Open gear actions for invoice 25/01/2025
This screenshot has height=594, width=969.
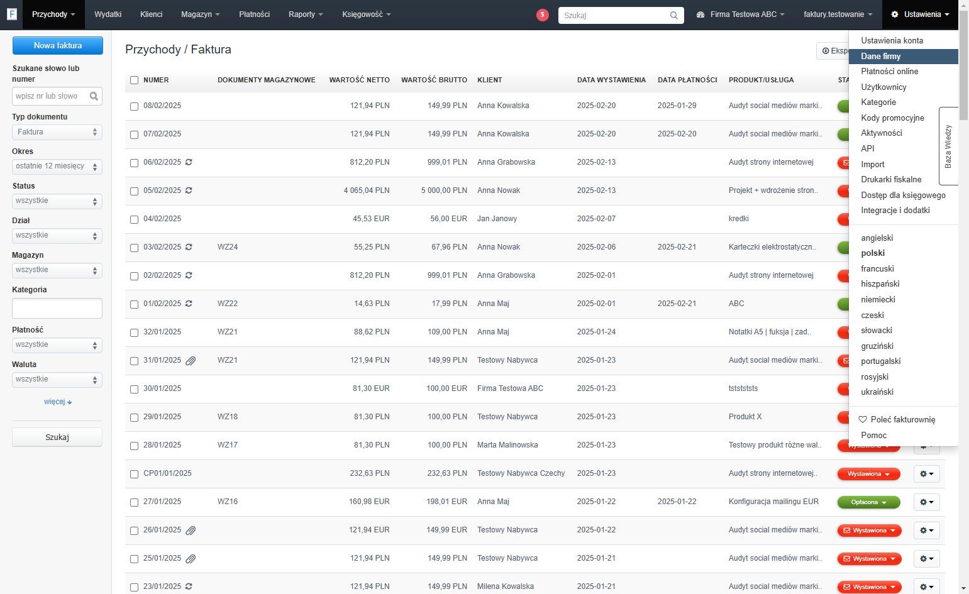point(926,559)
